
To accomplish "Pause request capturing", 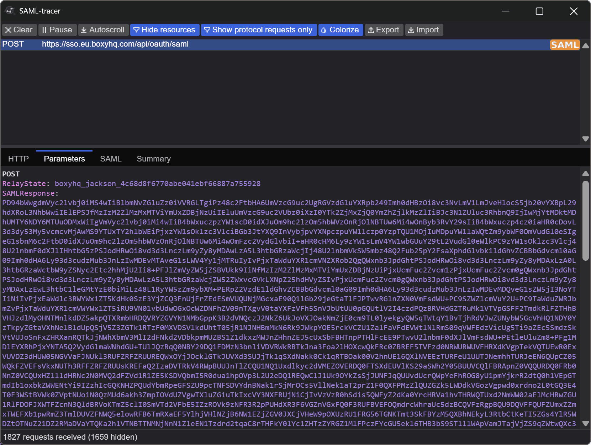I will 57,30.
